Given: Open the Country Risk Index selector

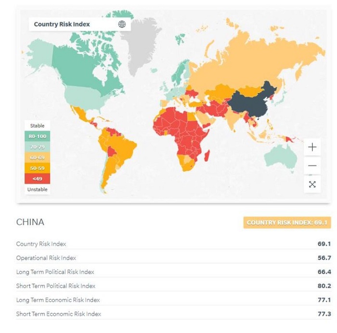Looking at the screenshot, I should coord(62,24).
